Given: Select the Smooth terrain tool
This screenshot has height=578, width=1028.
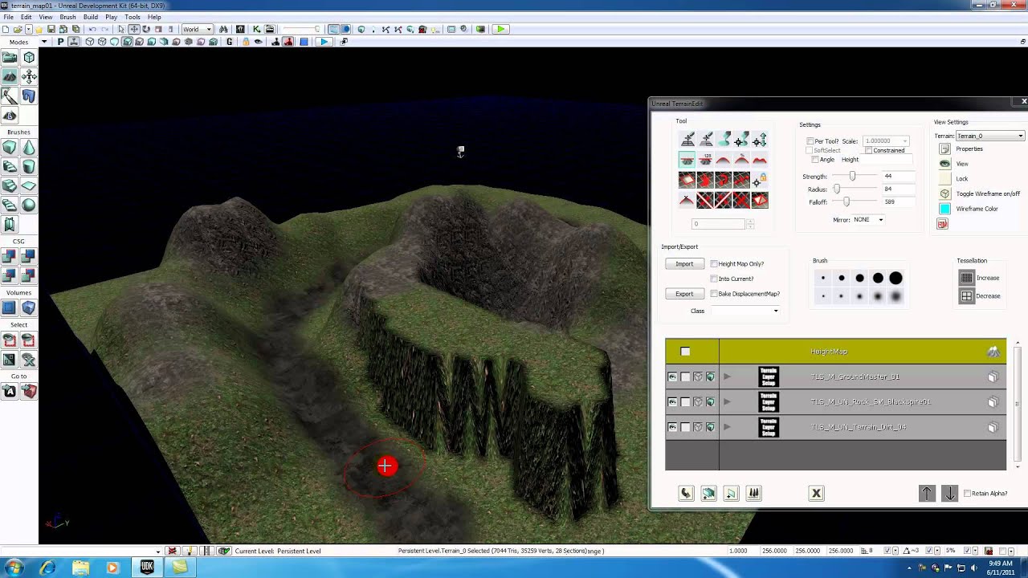Looking at the screenshot, I should (x=723, y=159).
